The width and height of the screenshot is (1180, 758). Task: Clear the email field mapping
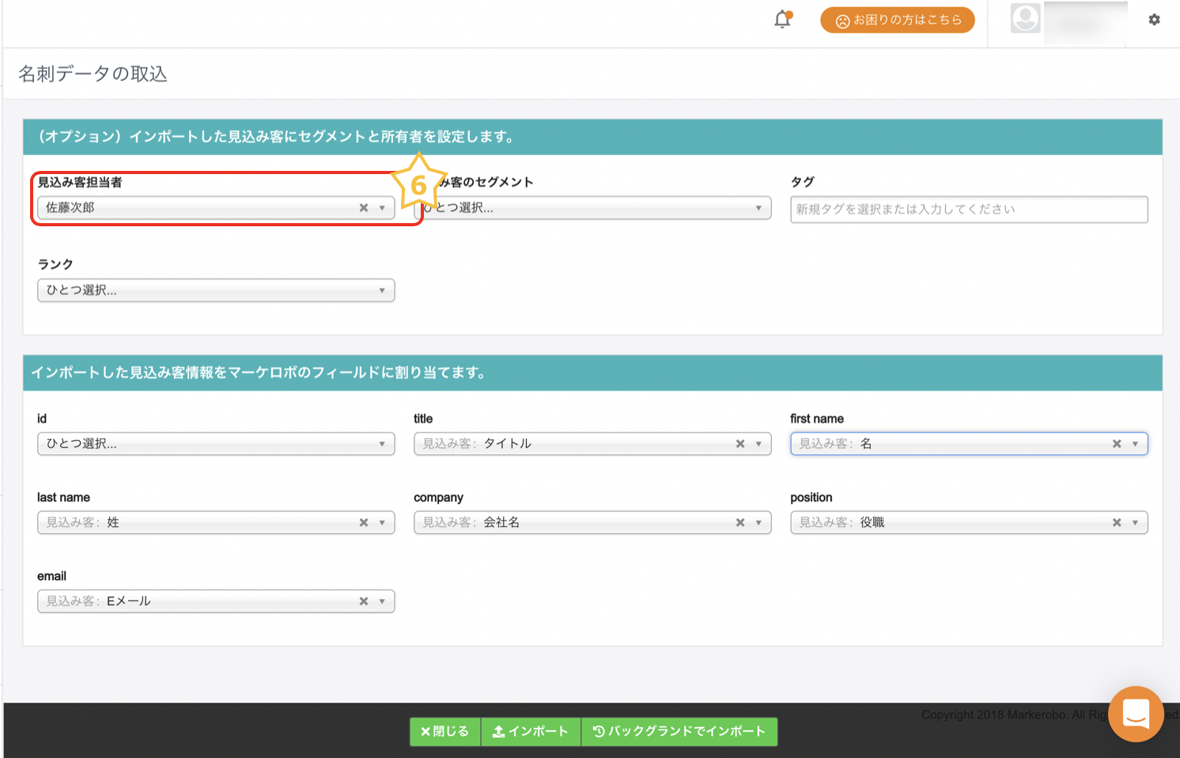point(364,601)
